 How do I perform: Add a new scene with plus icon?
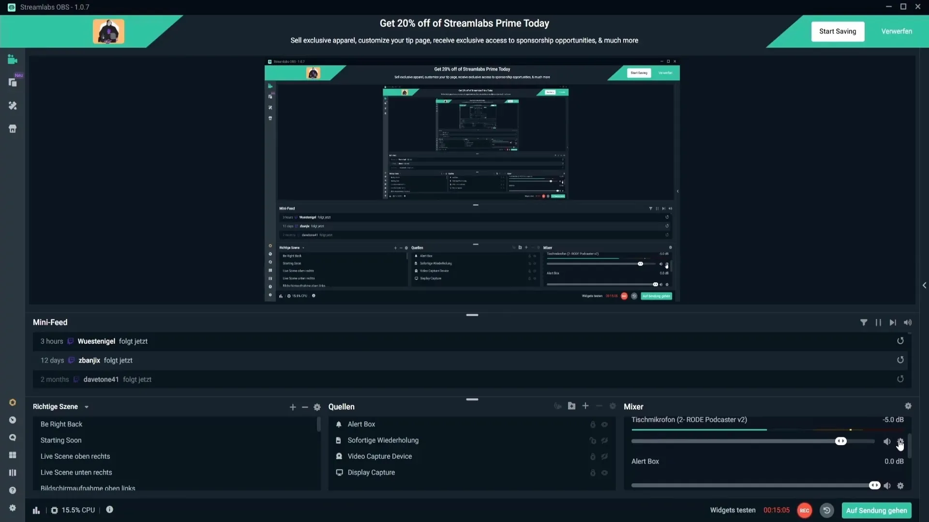pos(293,407)
